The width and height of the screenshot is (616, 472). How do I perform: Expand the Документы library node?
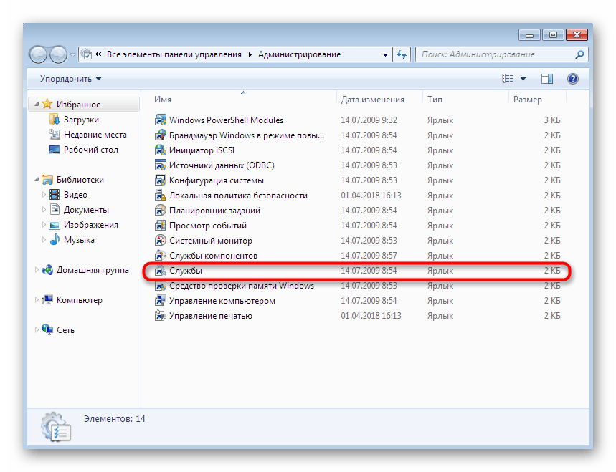pyautogui.click(x=44, y=210)
